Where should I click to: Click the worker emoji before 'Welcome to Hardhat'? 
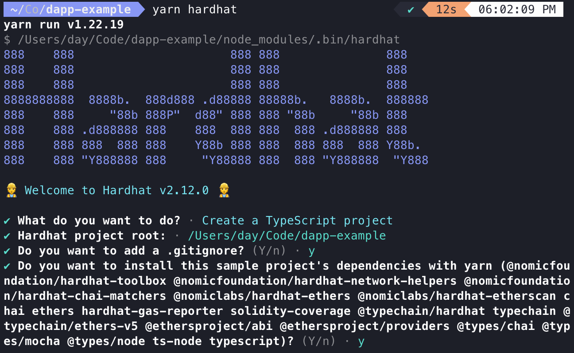(x=11, y=190)
